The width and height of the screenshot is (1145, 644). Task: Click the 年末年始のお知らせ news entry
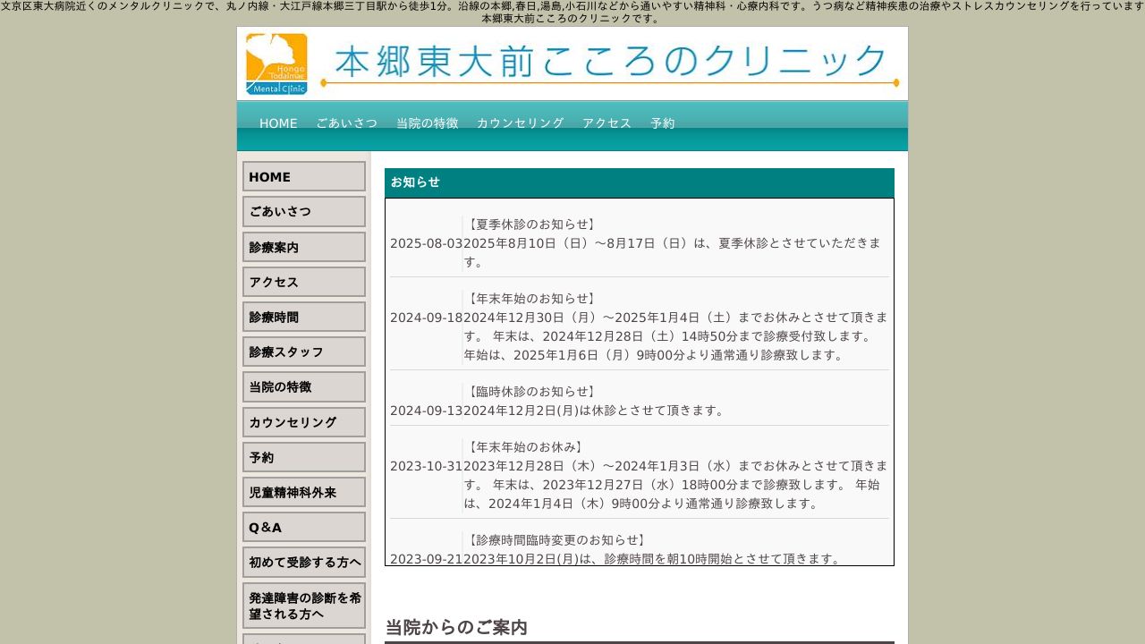(530, 298)
